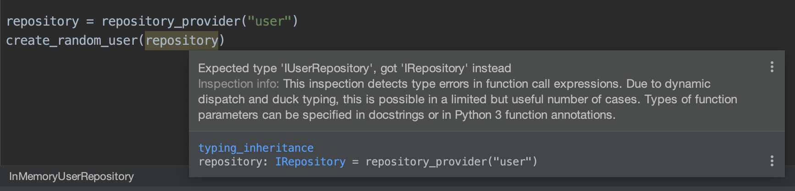The image size is (795, 191).
Task: Click the equals sign in editor's first line
Action: tap(90, 21)
